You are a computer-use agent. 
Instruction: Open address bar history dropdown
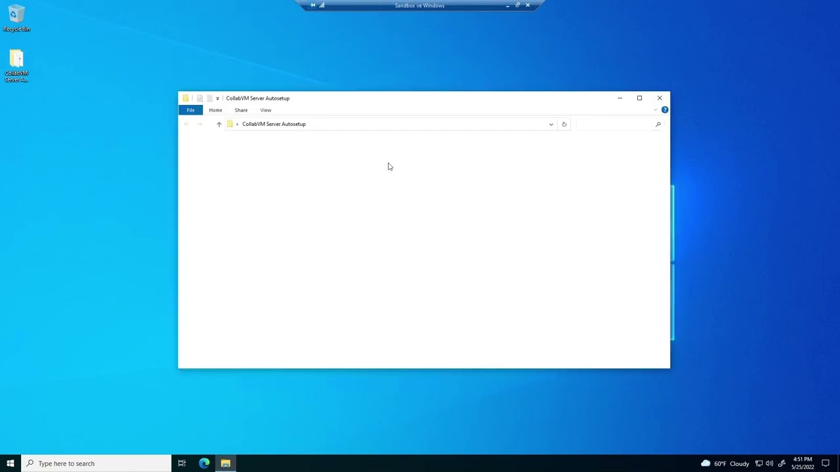coord(551,124)
